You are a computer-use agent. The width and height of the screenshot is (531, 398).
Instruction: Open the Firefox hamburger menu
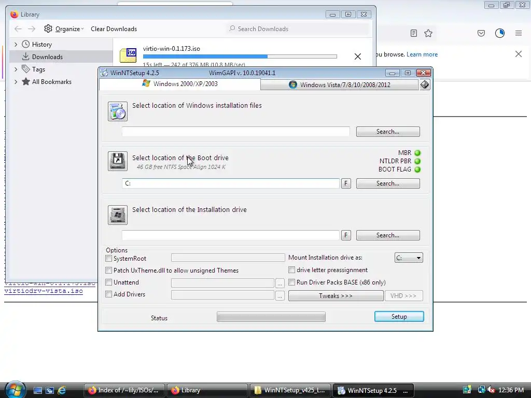(x=519, y=33)
